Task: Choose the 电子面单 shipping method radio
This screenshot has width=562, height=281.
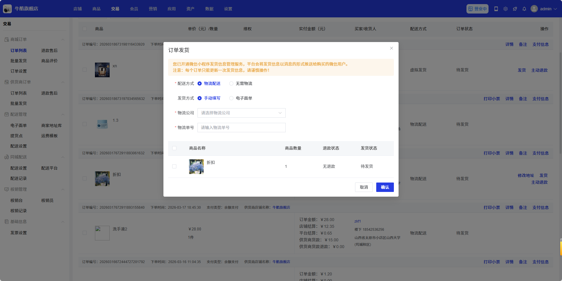Action: [x=231, y=98]
